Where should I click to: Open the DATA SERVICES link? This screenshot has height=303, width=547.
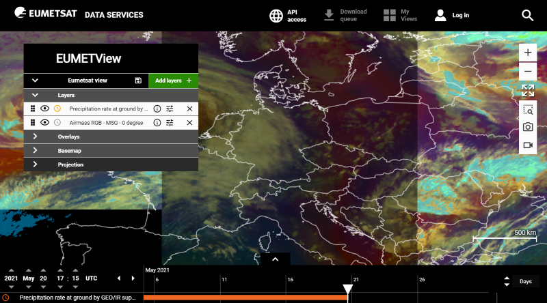(114, 15)
